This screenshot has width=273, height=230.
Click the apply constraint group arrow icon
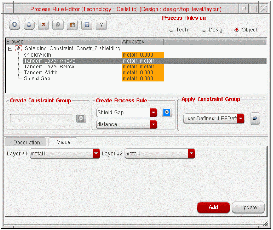tap(255, 119)
